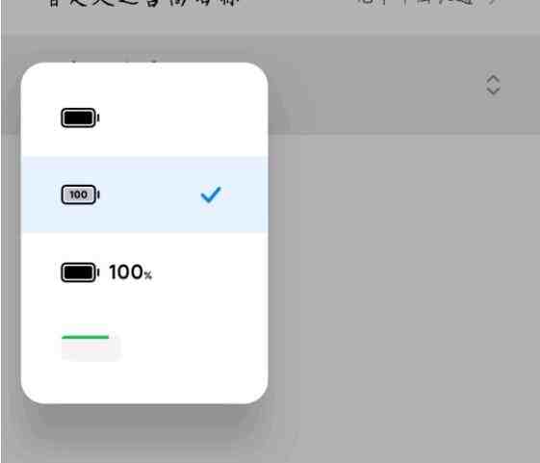This screenshot has height=463, width=540.
Task: Click the blue checkmark on selected option
Action: click(211, 194)
